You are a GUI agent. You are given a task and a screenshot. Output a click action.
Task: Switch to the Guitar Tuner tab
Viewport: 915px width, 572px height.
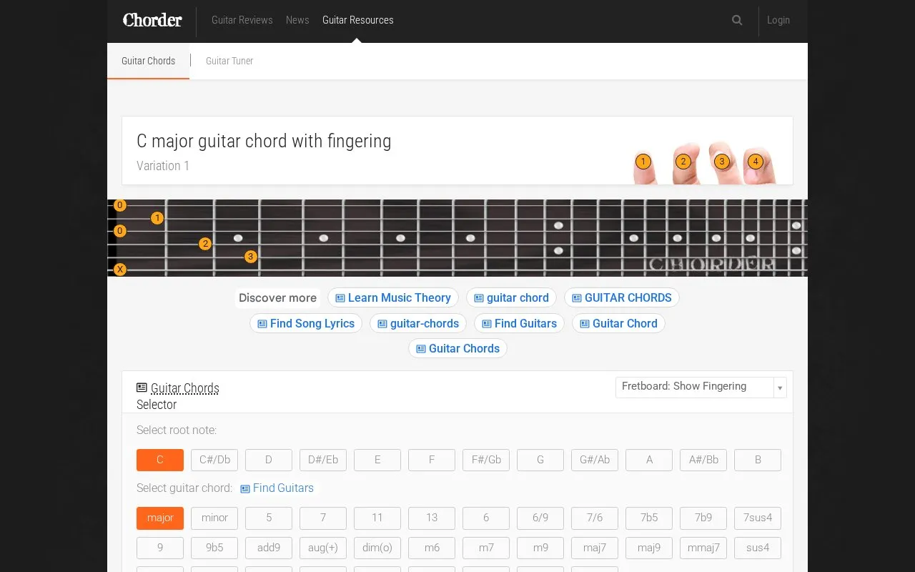(x=229, y=61)
